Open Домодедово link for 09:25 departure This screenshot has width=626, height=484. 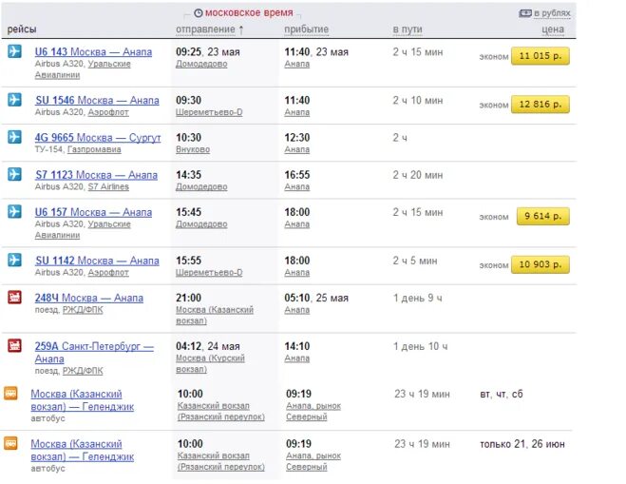201,64
